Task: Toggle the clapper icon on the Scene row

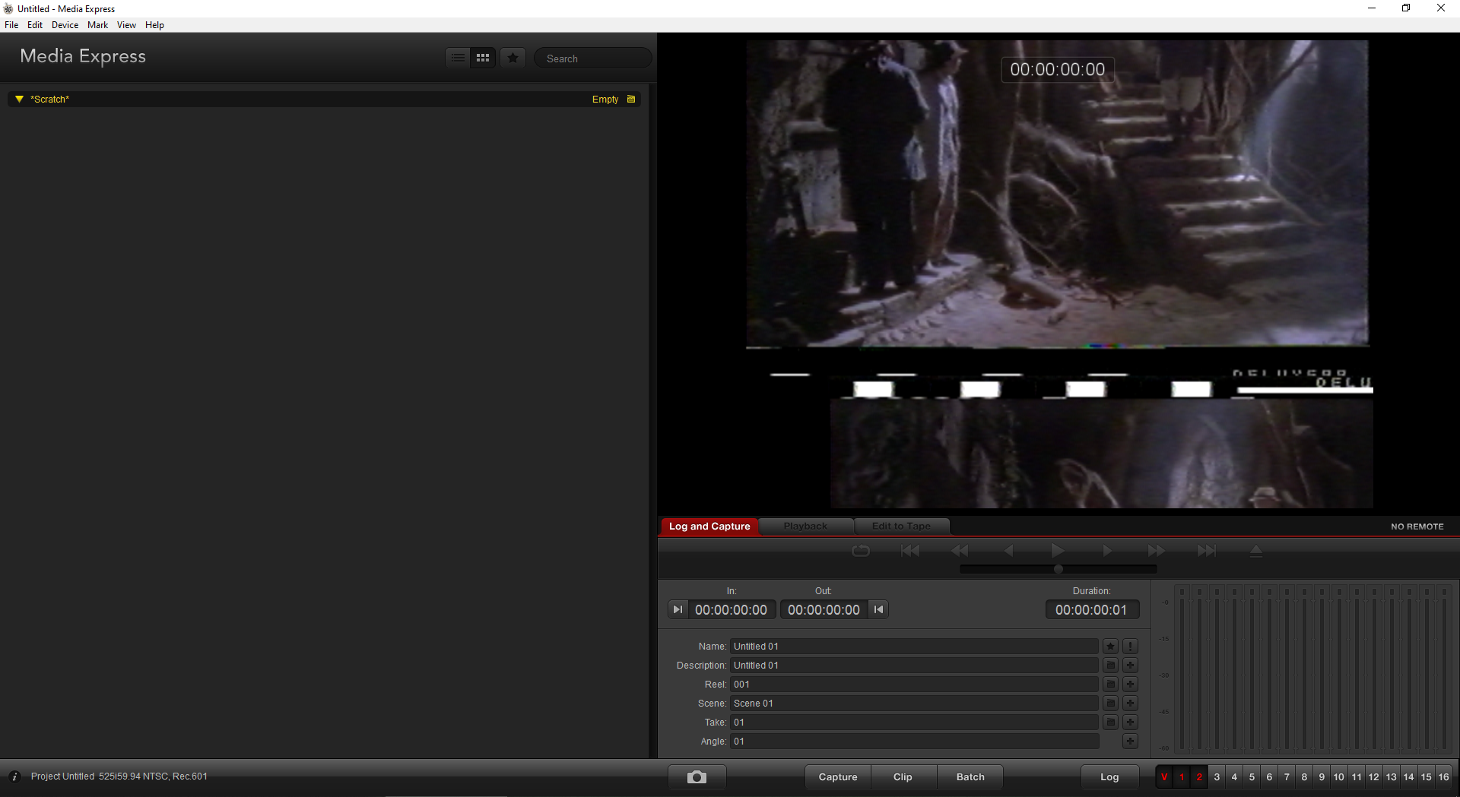Action: click(x=1111, y=704)
